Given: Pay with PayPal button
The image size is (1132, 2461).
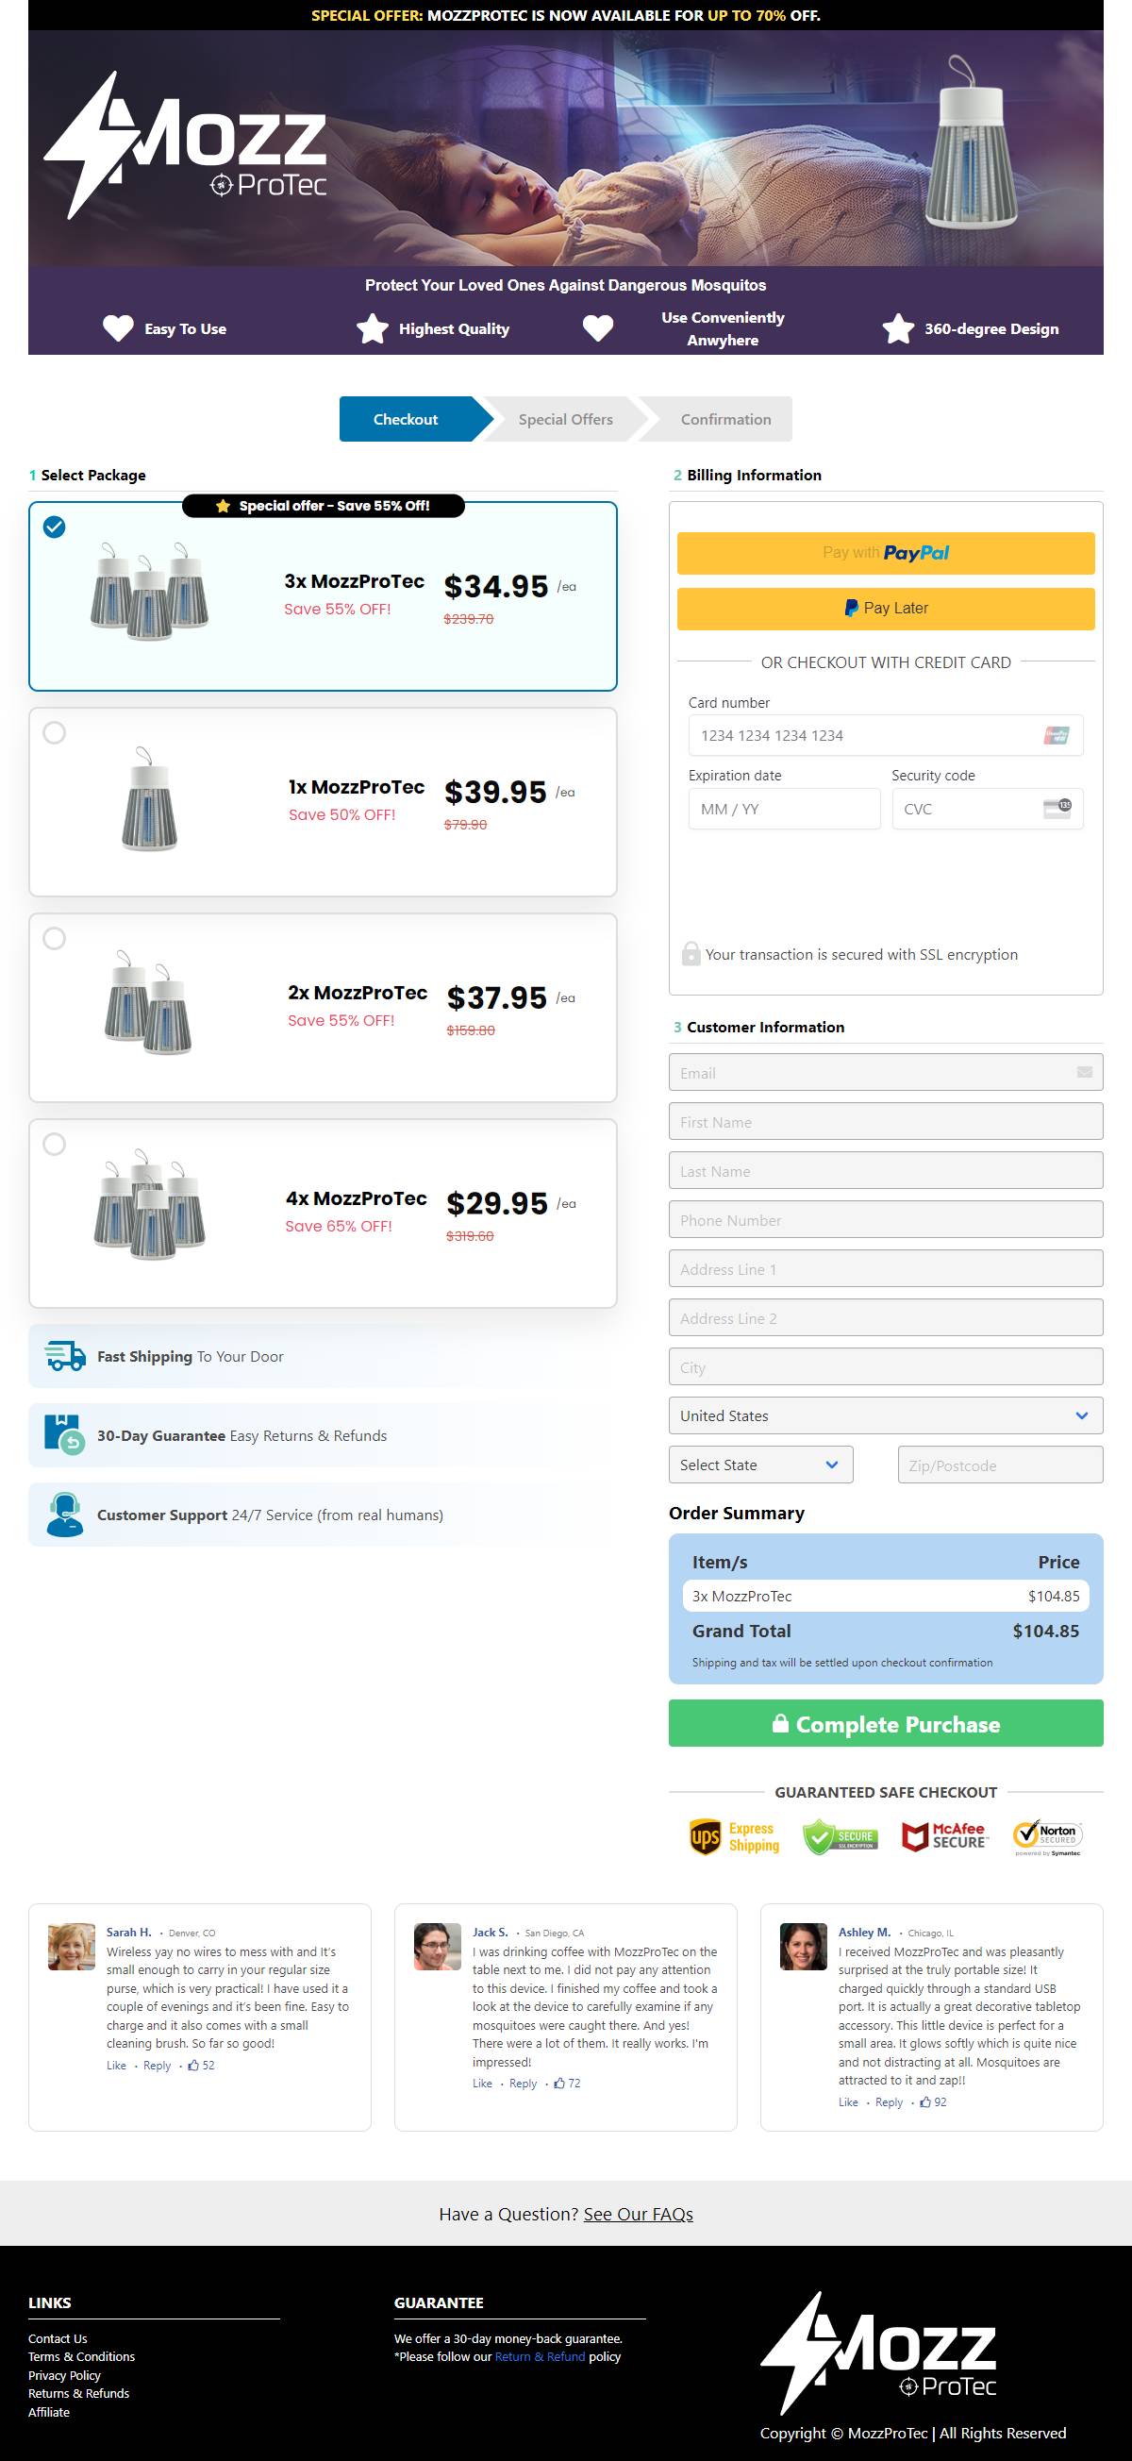Looking at the screenshot, I should click(886, 553).
